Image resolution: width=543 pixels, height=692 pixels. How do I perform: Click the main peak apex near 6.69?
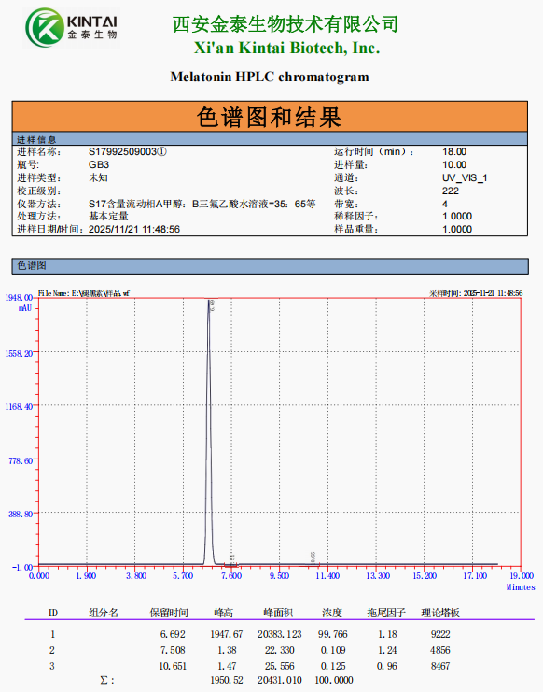[x=208, y=300]
